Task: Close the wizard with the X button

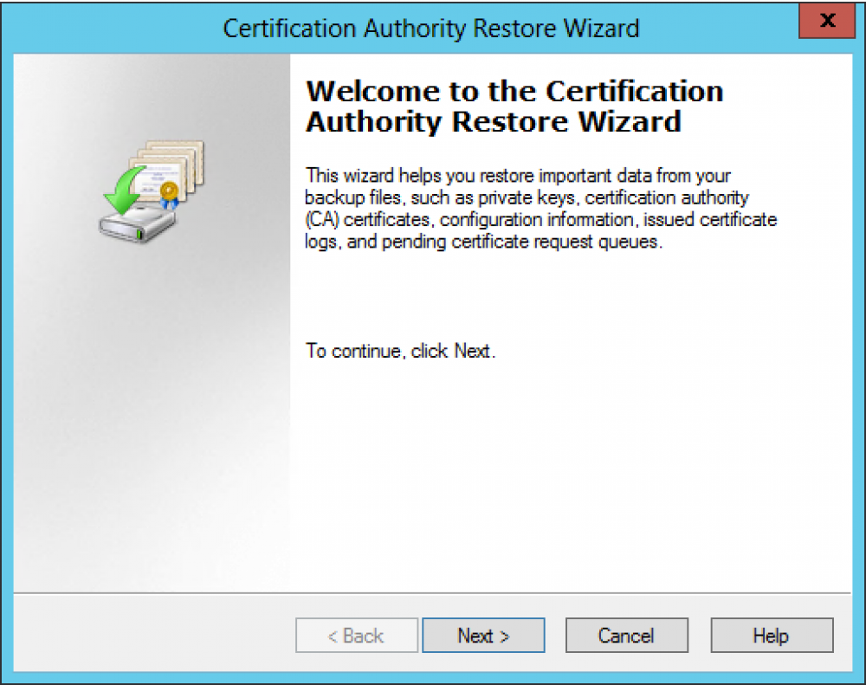Action: 826,21
